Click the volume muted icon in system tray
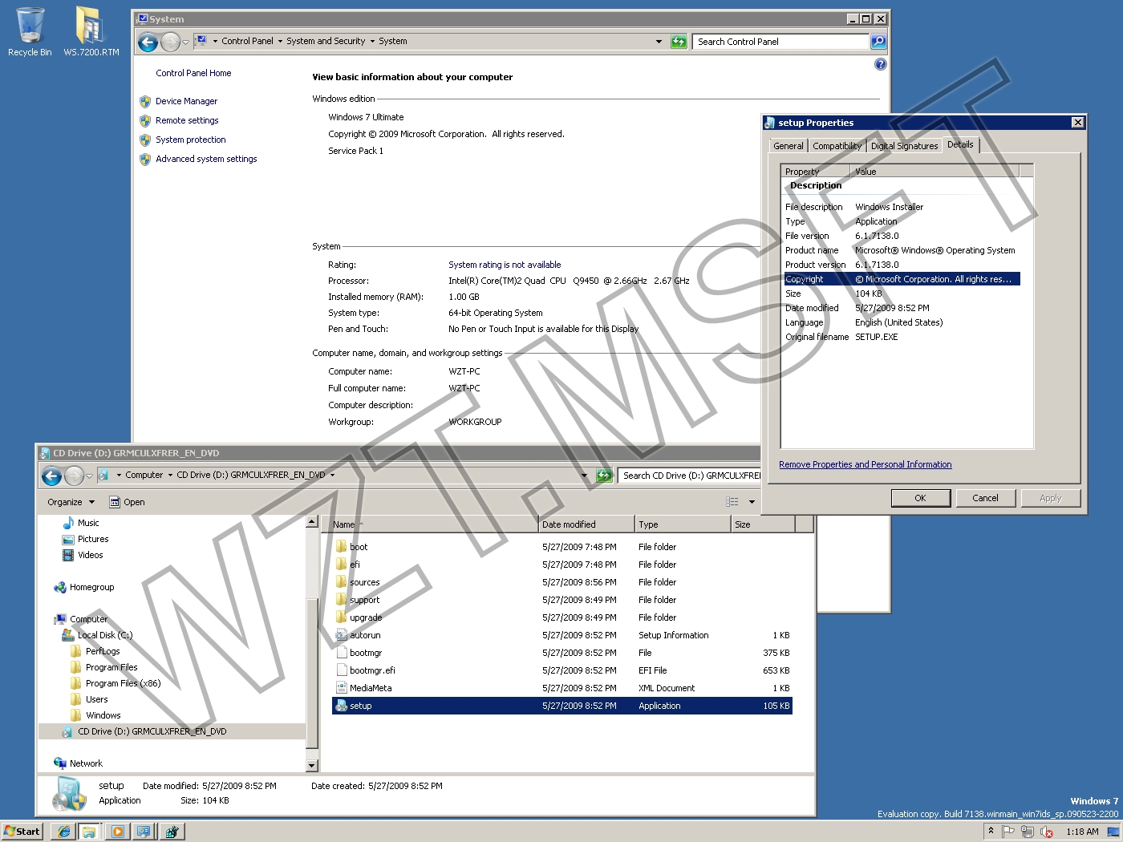 click(1046, 832)
